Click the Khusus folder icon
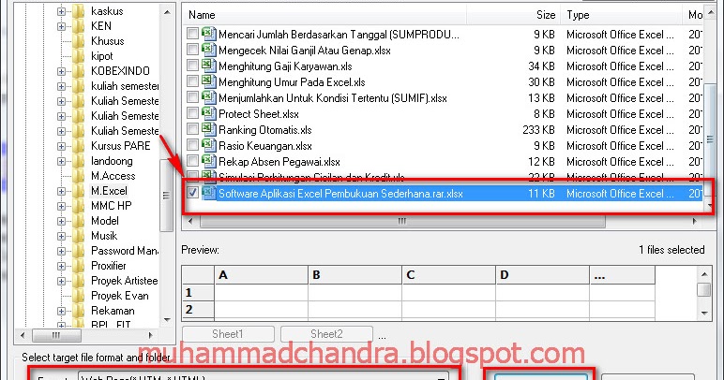The height and width of the screenshot is (380, 724). (79, 41)
